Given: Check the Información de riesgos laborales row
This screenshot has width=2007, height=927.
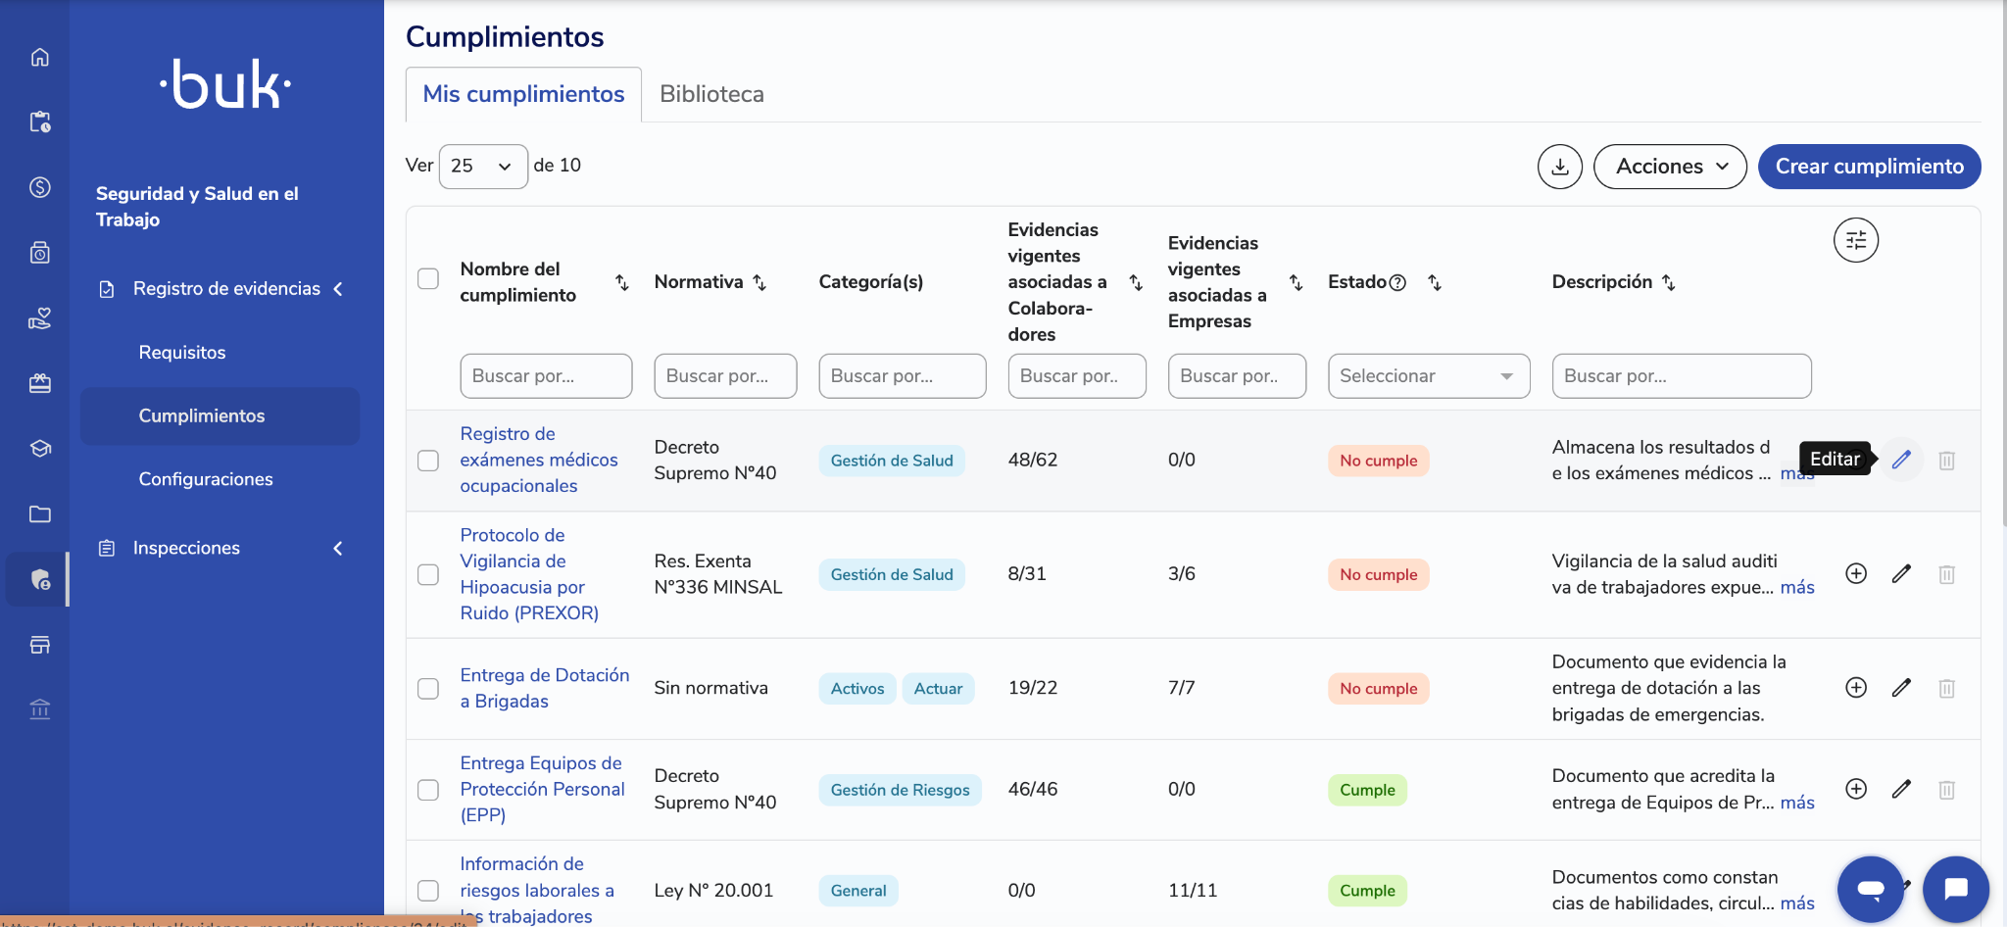Looking at the screenshot, I should point(428,891).
